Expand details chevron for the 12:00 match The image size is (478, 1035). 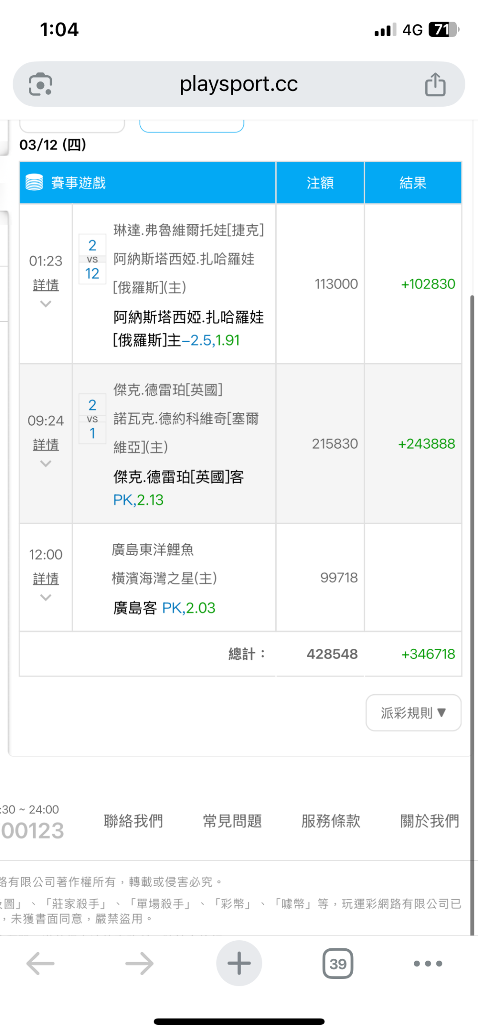[x=46, y=598]
